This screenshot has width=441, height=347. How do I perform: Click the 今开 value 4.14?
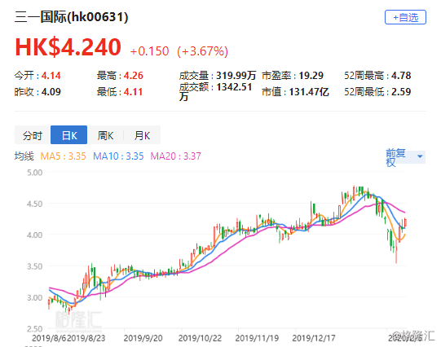tap(51, 76)
